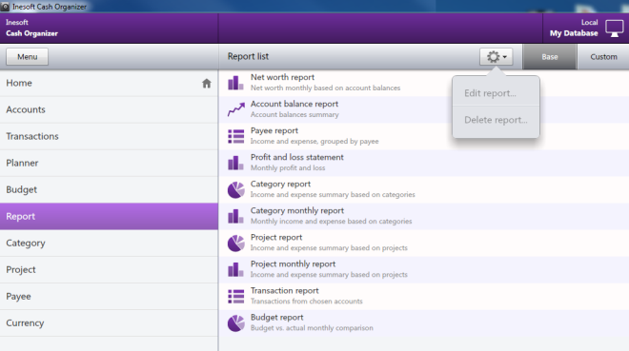Click the Project monthly report bar icon

(x=236, y=269)
